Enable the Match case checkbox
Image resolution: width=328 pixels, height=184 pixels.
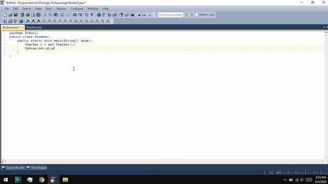(197, 15)
